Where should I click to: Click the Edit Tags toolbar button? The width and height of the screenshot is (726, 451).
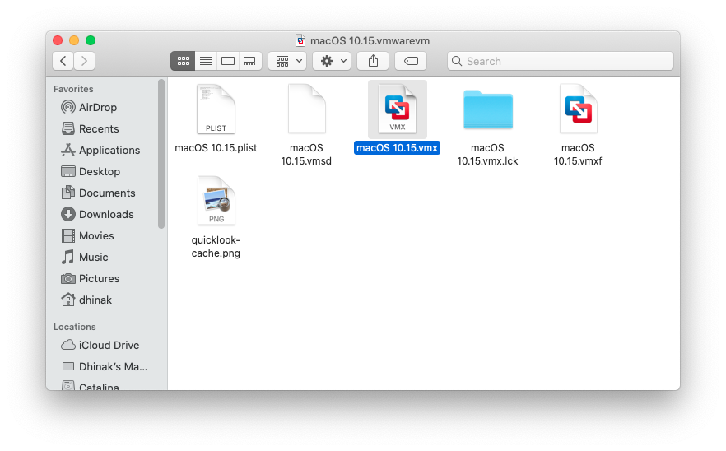click(x=411, y=61)
